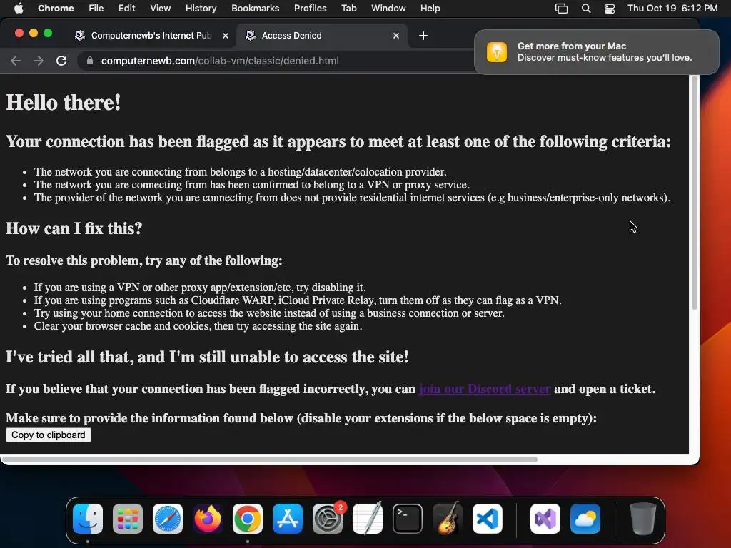Screen dimensions: 731x548
Task: Click the Cloudflare WARP bullet line
Action: tap(298, 300)
